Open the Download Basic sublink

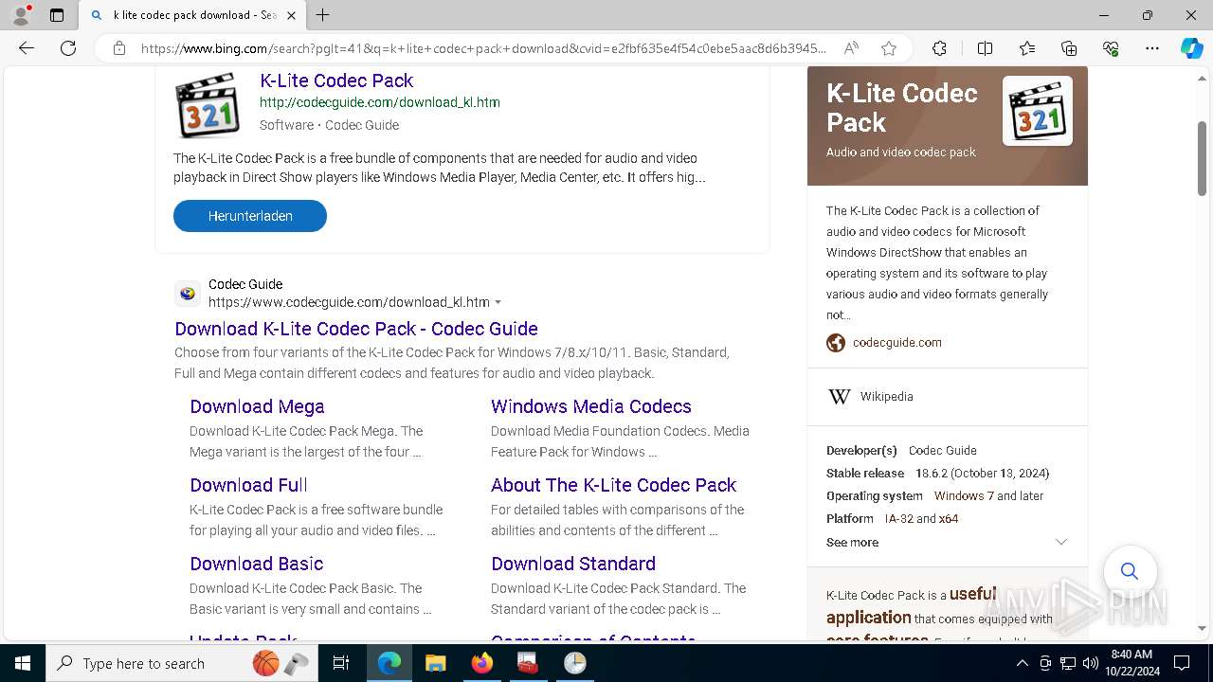257,564
